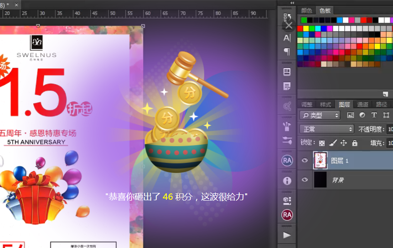Image resolution: width=393 pixels, height=248 pixels.
Task: Pick the light blue swatch in the recent colors row
Action: coord(340,20)
